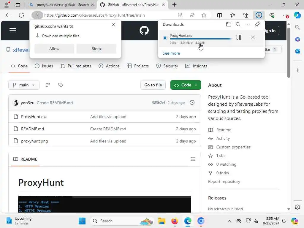
Task: Open more options in Downloads panel
Action: [x=248, y=24]
